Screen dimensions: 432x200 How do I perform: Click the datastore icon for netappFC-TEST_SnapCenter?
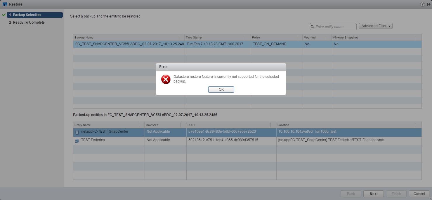click(x=77, y=132)
